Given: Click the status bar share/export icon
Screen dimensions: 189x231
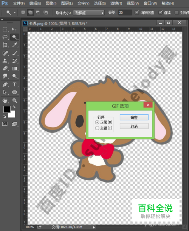Looking at the screenshot, I should (x=39, y=227).
